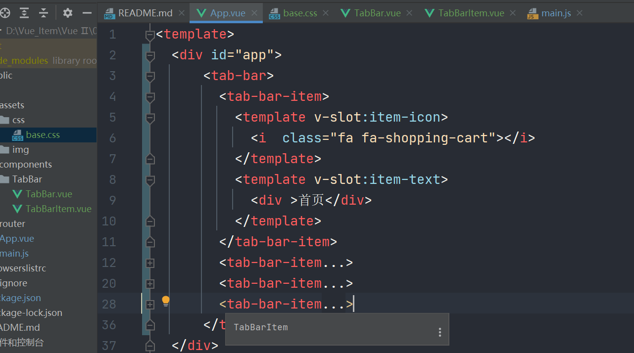Close the TabBarItem.vue tab
The width and height of the screenshot is (634, 353).
click(513, 13)
